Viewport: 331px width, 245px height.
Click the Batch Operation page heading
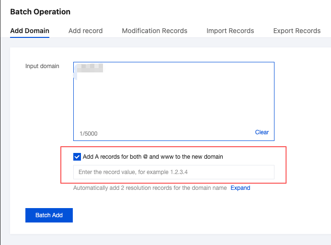point(40,12)
